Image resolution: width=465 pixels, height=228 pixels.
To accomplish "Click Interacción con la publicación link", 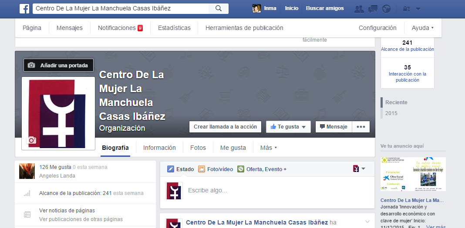I will tap(408, 77).
